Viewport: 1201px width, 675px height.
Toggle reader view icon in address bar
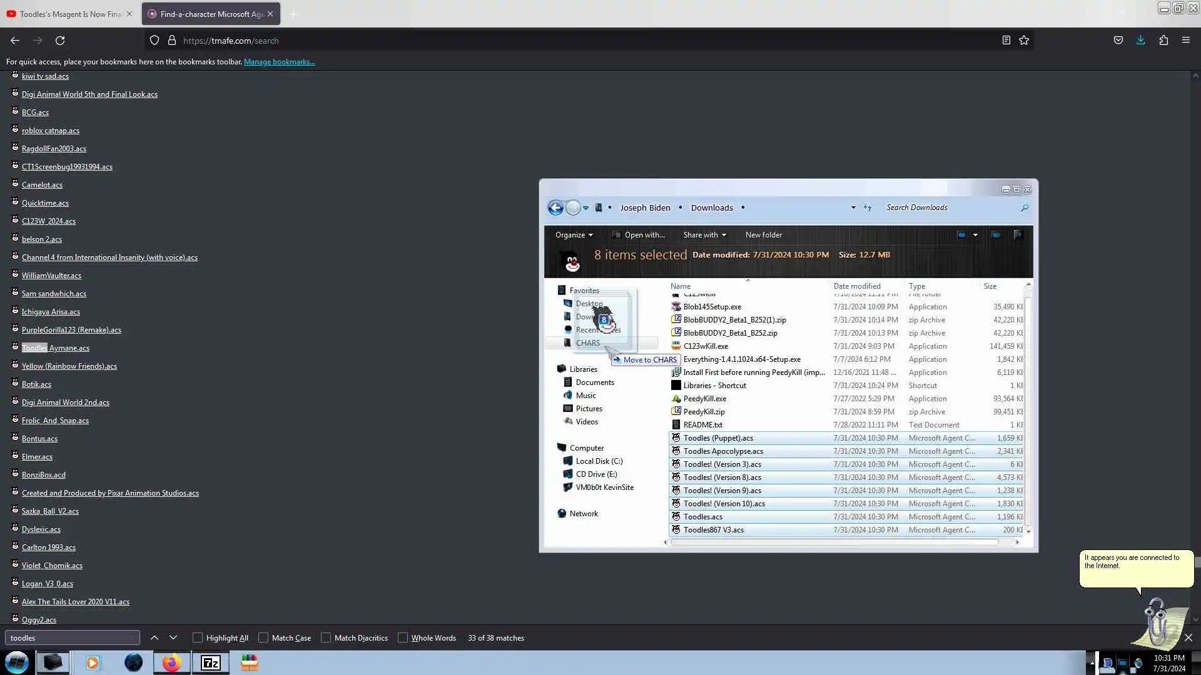[1006, 40]
